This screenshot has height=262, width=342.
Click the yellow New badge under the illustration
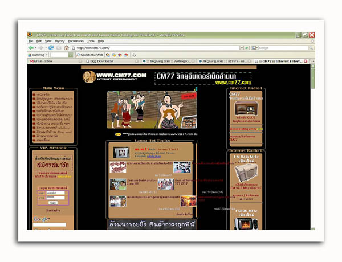click(118, 134)
